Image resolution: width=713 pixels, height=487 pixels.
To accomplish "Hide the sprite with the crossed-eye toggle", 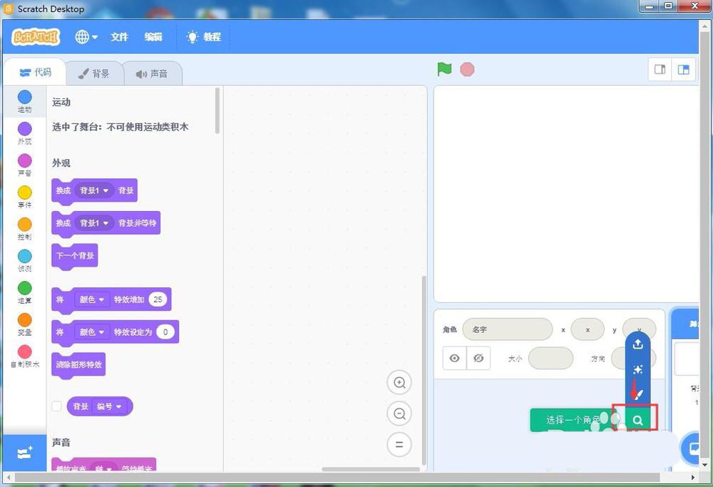I will pos(478,358).
